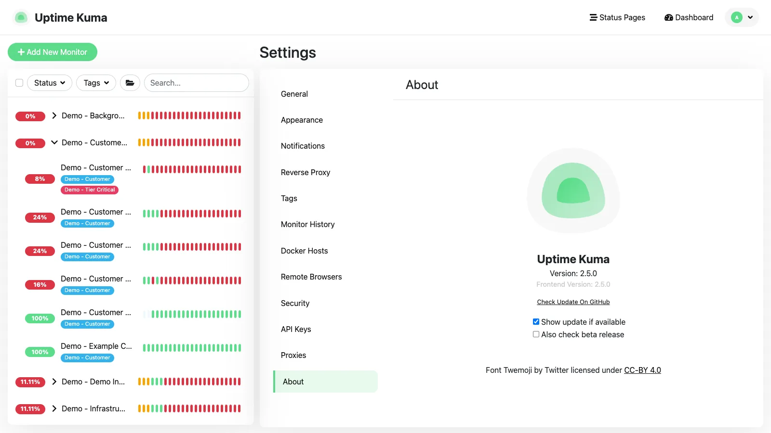Click "Version: 2.5.0" text
Image resolution: width=771 pixels, height=433 pixels.
573,273
